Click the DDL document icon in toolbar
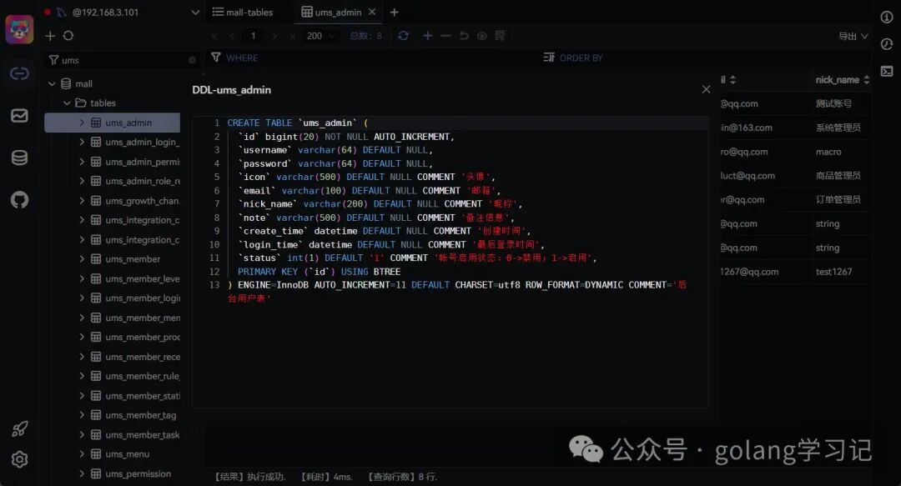 coord(500,36)
